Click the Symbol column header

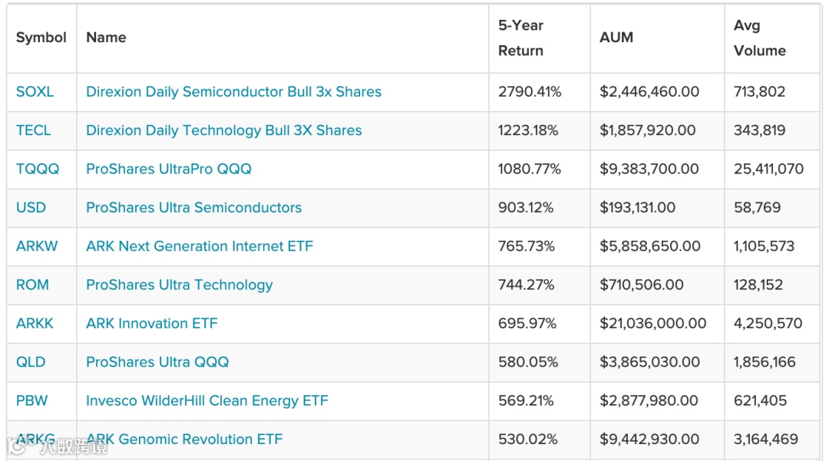point(41,38)
